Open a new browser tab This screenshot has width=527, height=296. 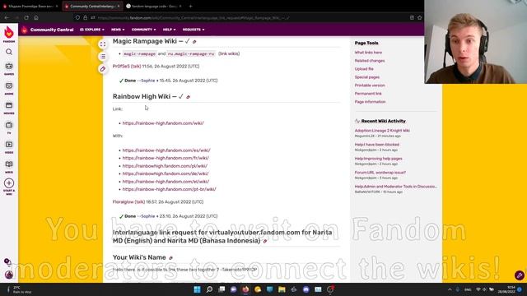190,6
